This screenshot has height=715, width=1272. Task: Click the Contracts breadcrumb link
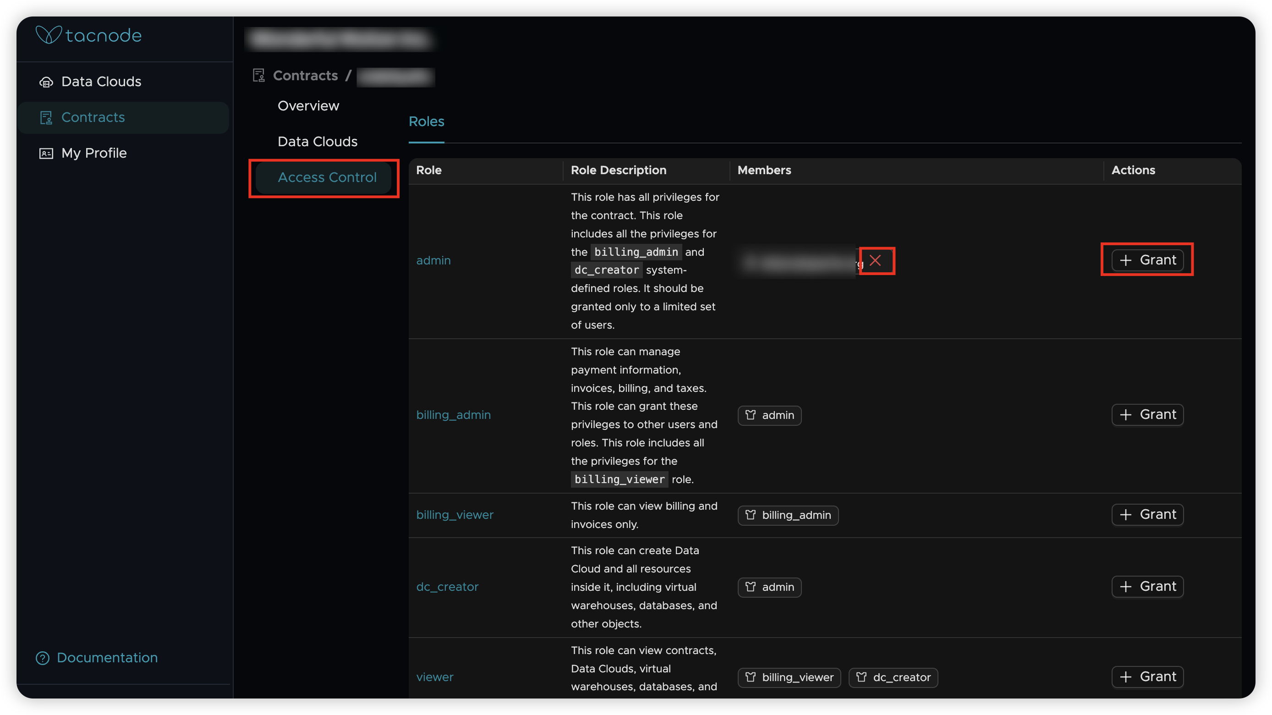coord(305,76)
